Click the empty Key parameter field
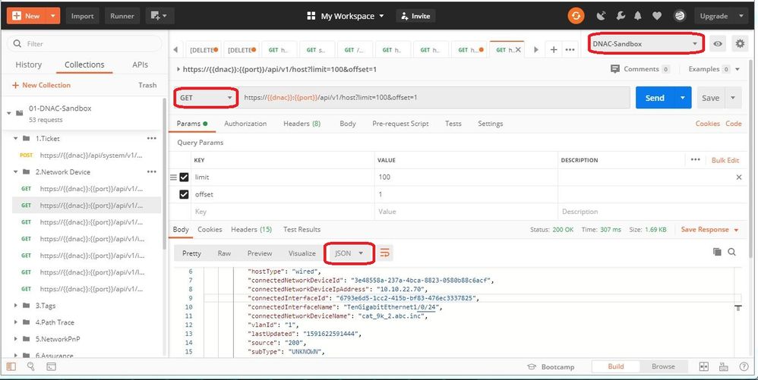The image size is (758, 380). [283, 212]
